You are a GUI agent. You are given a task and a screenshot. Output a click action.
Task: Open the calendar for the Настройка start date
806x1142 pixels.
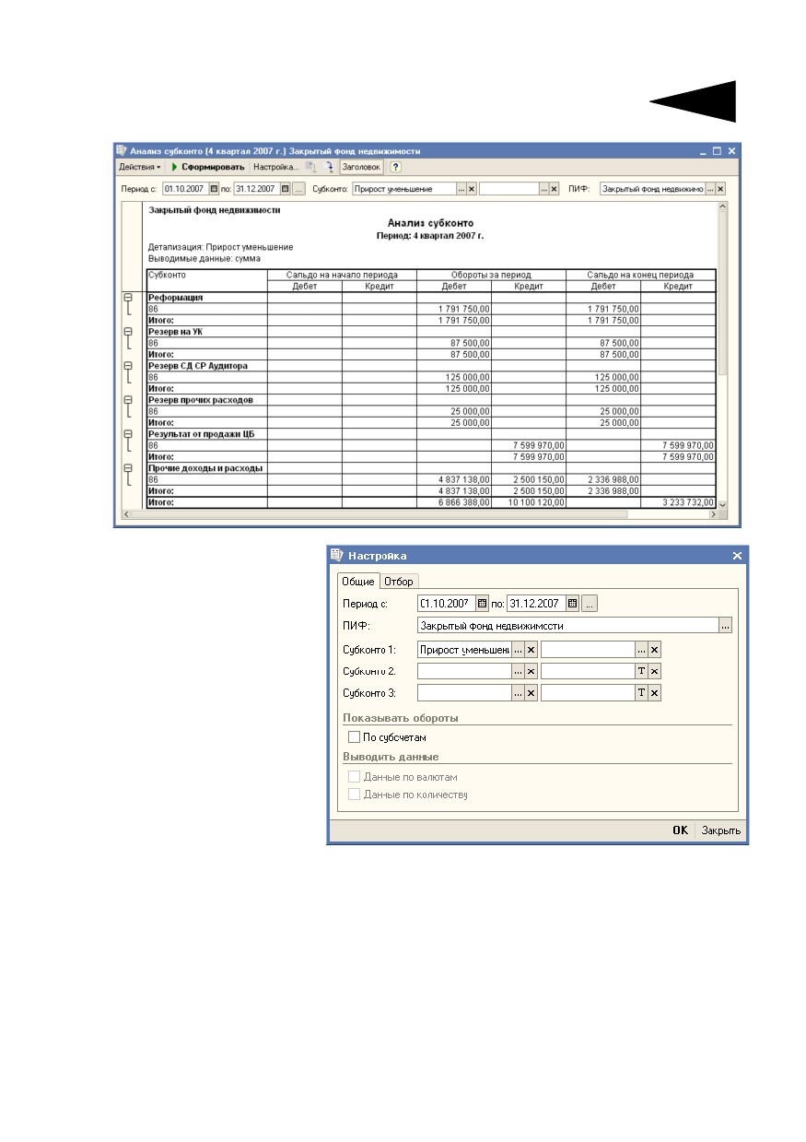point(482,603)
